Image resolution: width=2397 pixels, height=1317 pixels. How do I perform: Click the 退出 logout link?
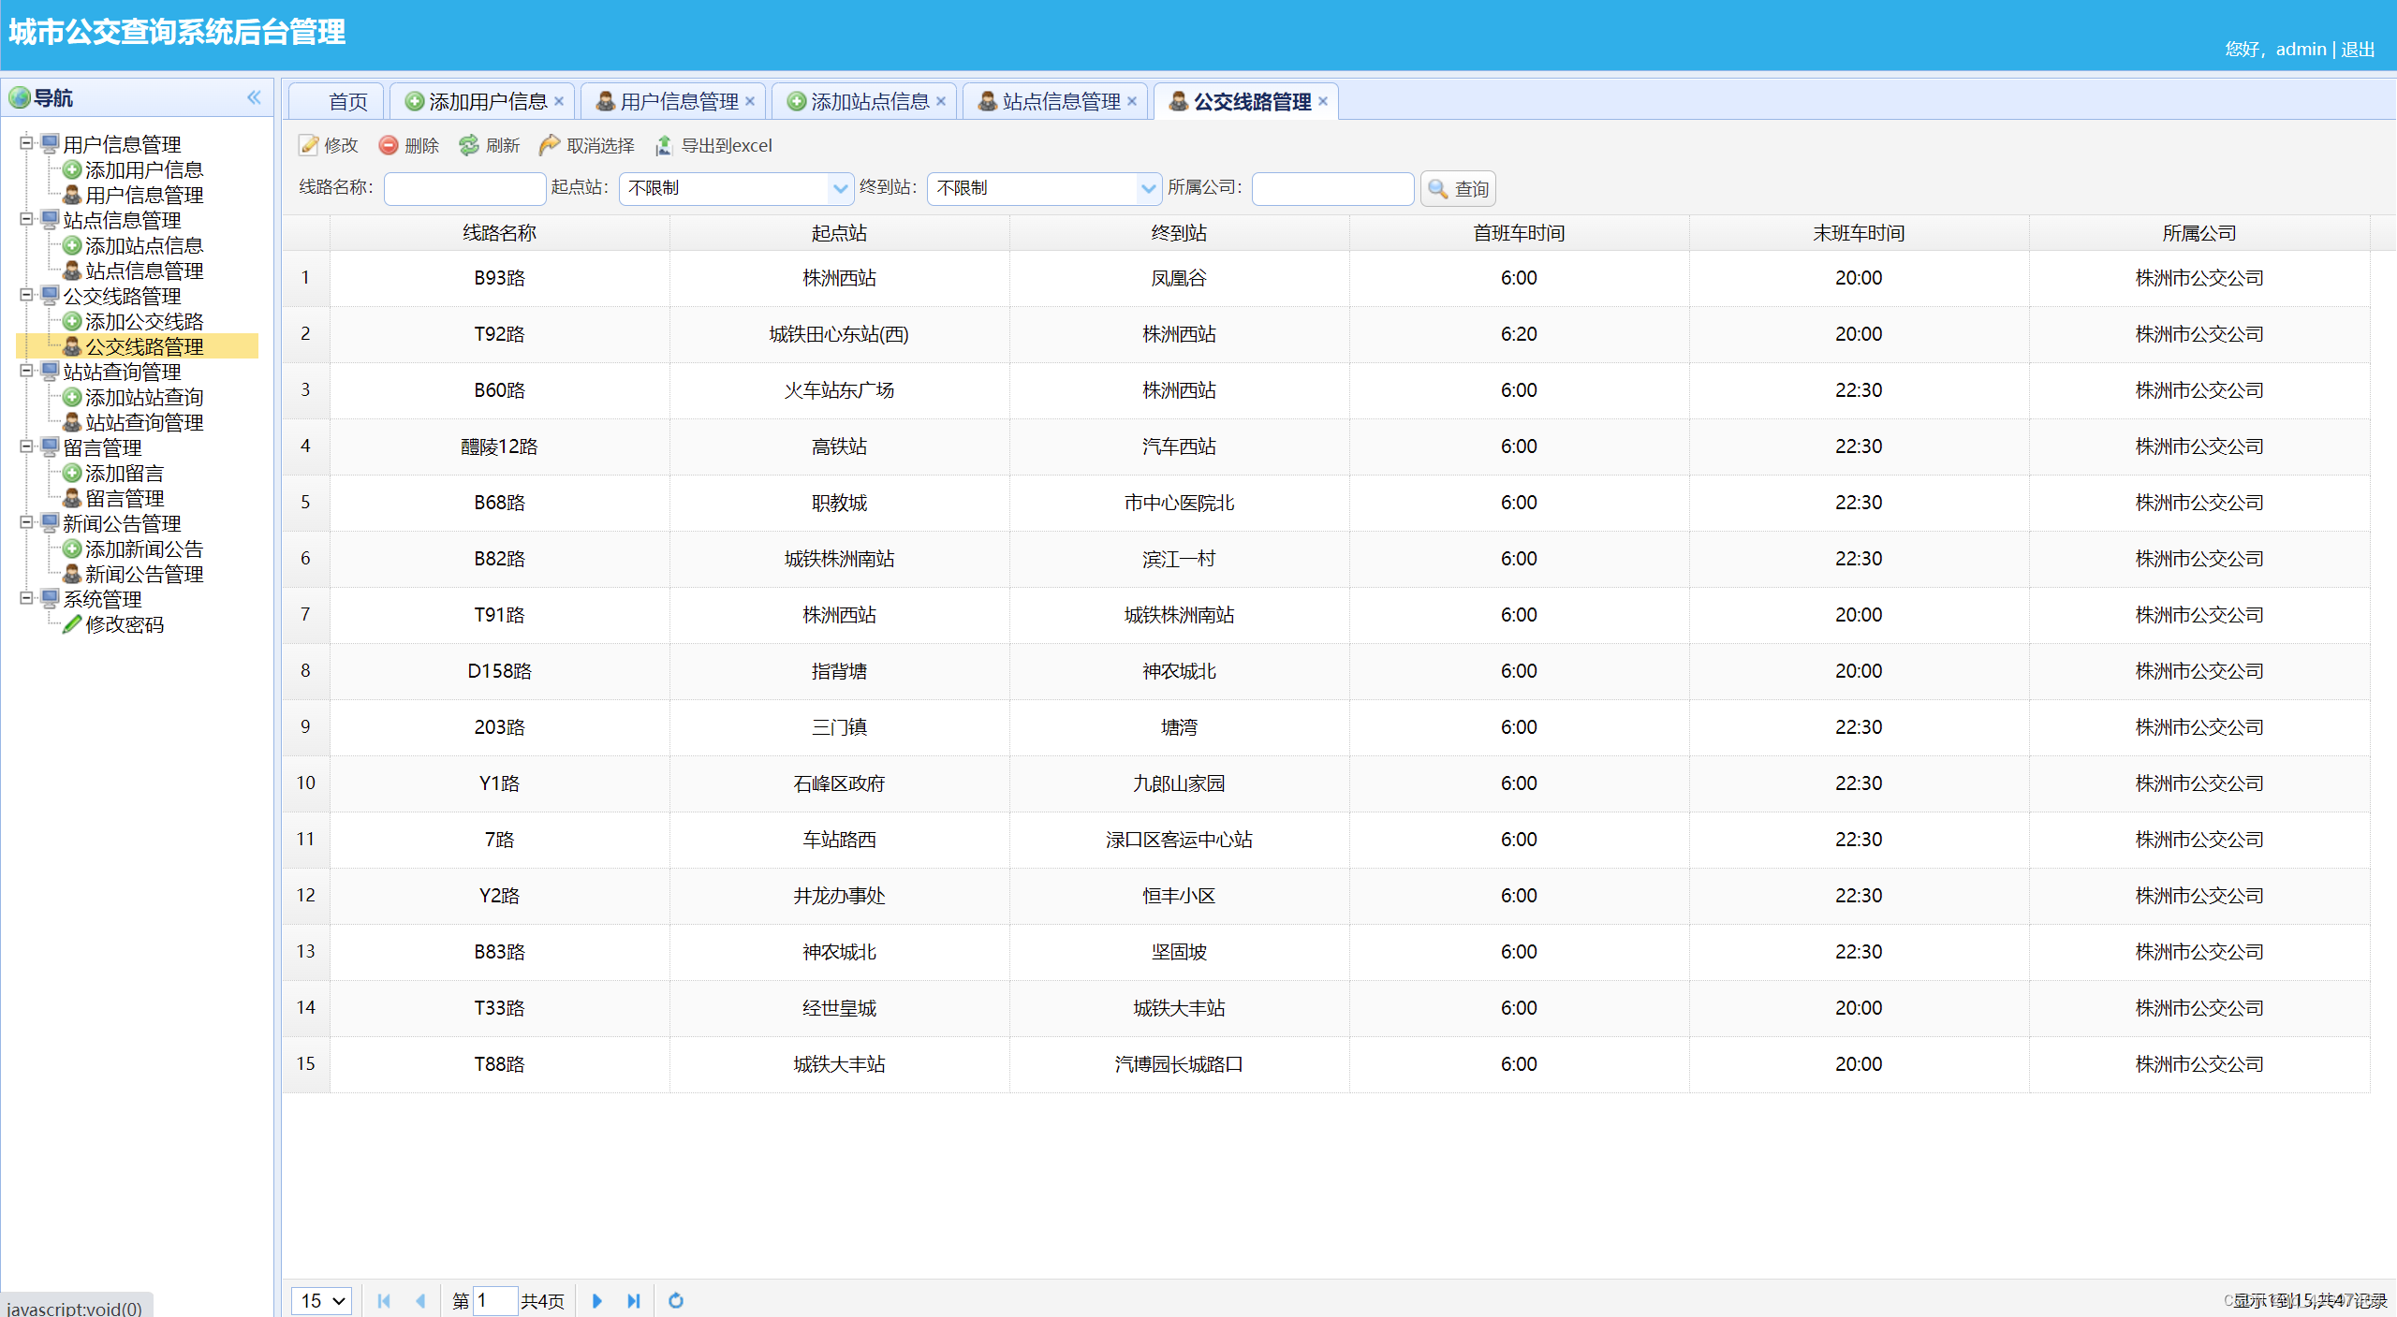(2358, 49)
